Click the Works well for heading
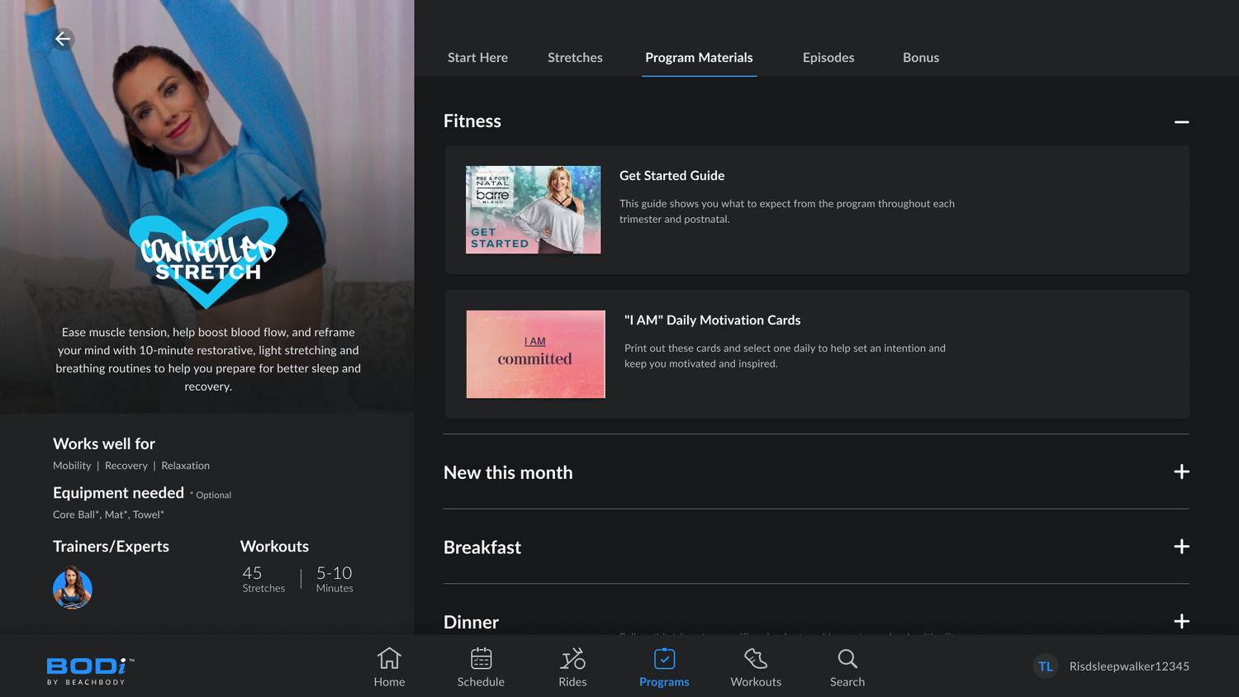The height and width of the screenshot is (697, 1239). (104, 444)
